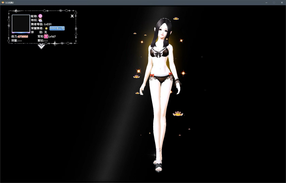This screenshot has width=286, height=183.
Task: Click the privilege diamond badge icon
Action: pyautogui.click(x=40, y=20)
